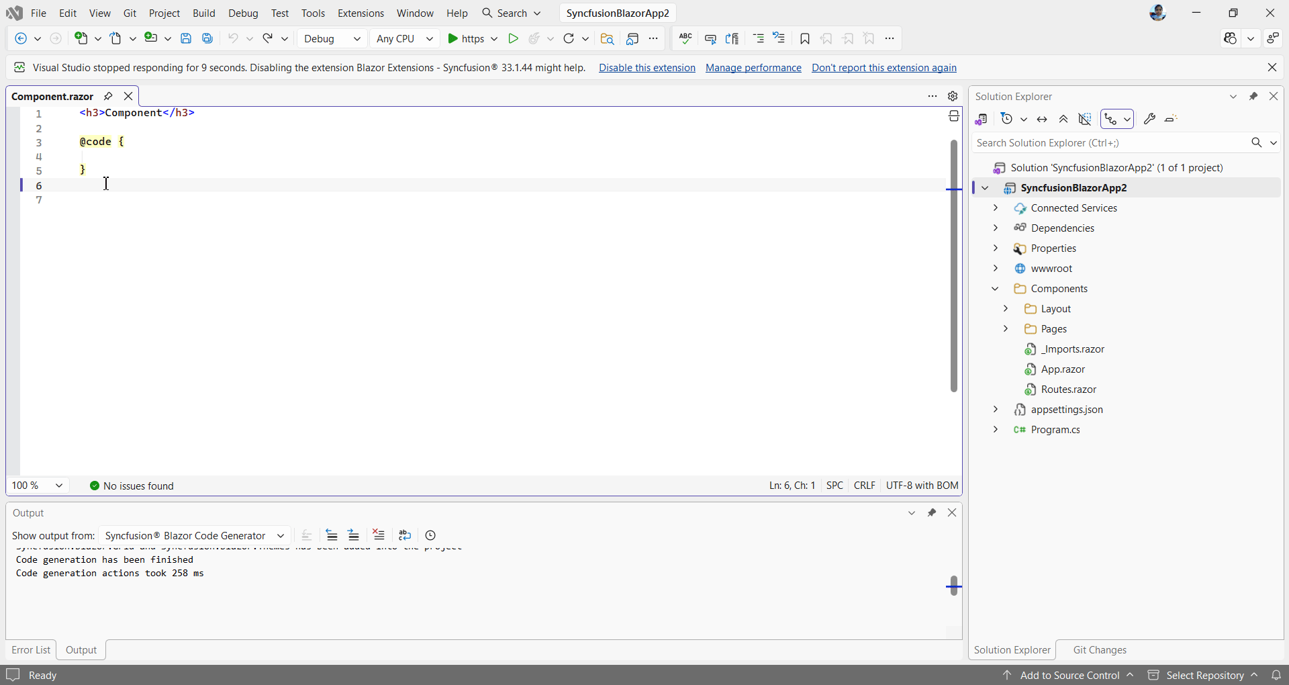Switch to the Git Changes tab

click(1100, 650)
